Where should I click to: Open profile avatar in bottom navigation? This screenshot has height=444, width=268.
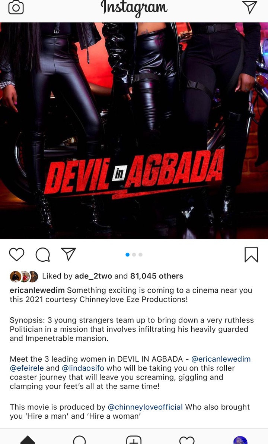tap(240, 440)
